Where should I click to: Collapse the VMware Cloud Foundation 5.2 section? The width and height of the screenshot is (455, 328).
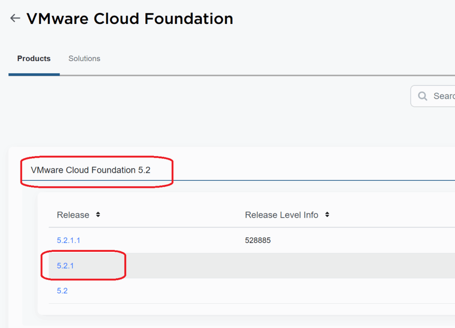pyautogui.click(x=91, y=170)
